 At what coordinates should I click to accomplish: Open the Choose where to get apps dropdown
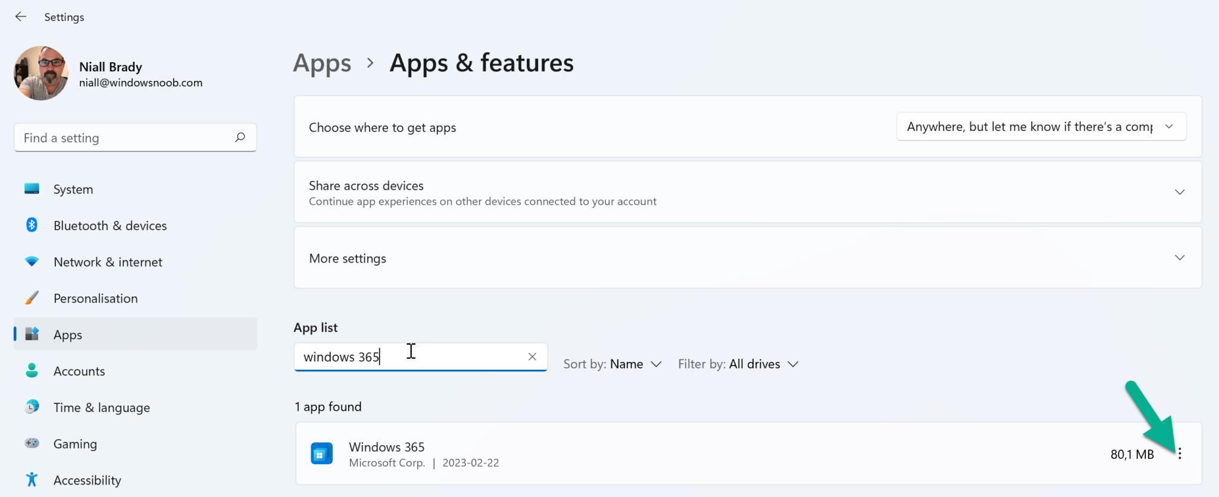pos(1041,127)
